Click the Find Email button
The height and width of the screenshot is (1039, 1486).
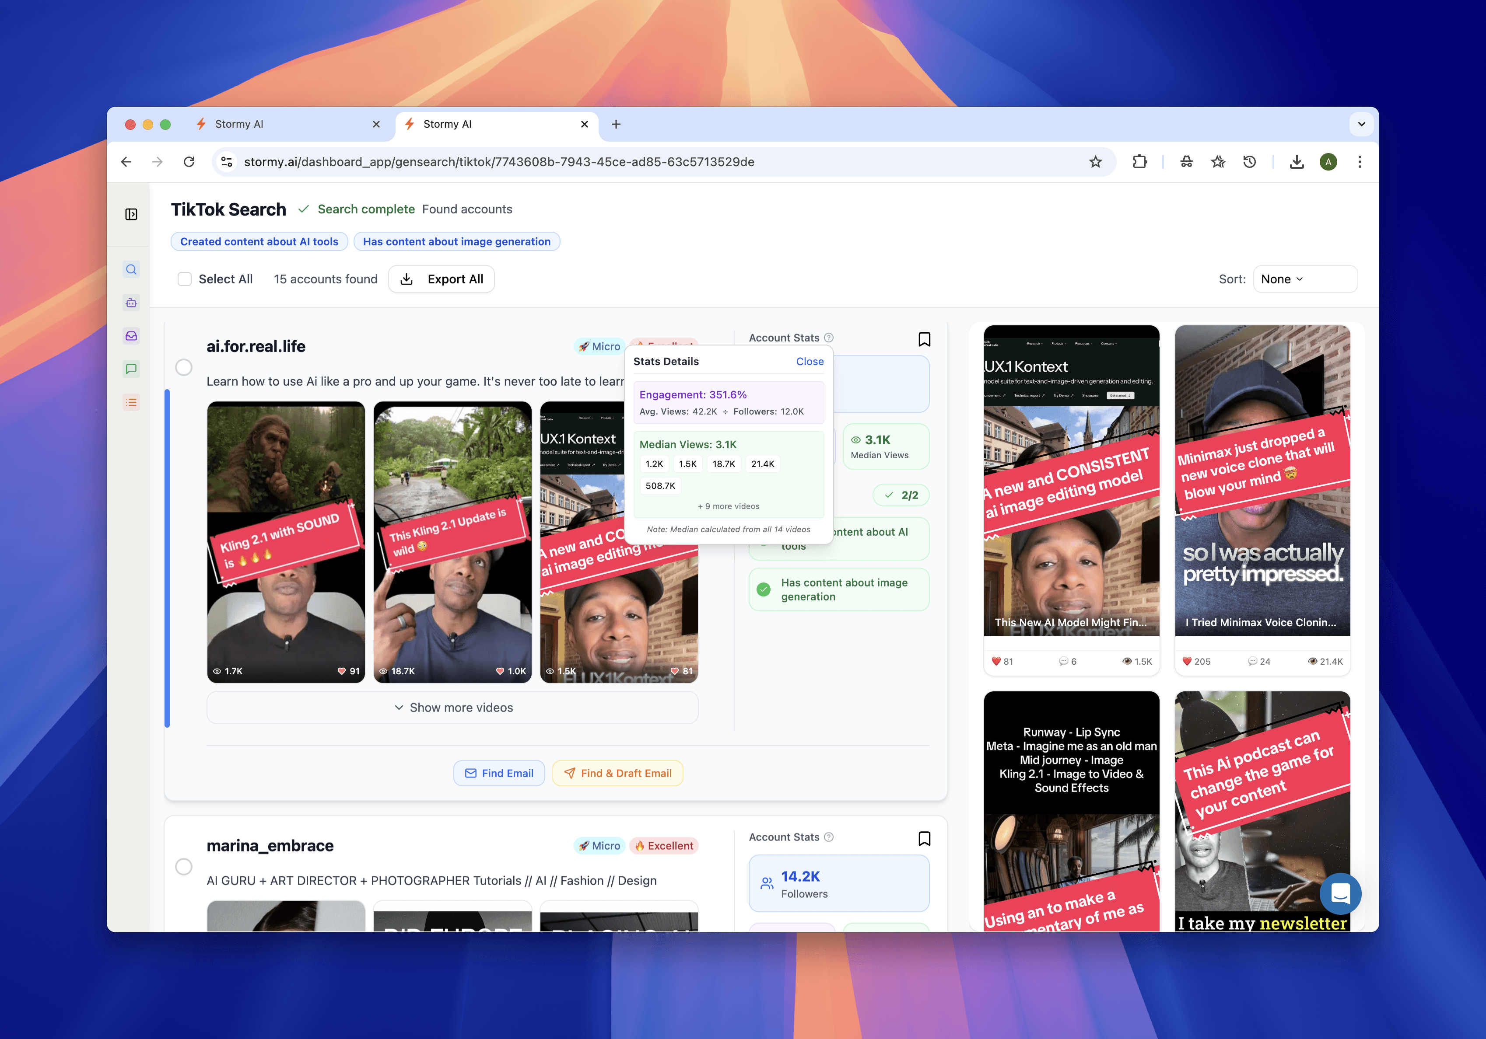point(499,773)
